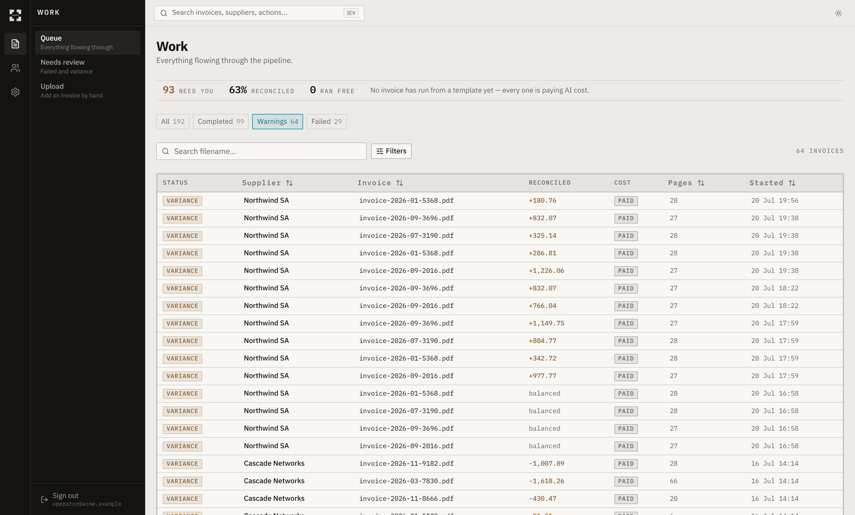The width and height of the screenshot is (855, 515).
Task: Open the Filters button
Action: pyautogui.click(x=391, y=151)
